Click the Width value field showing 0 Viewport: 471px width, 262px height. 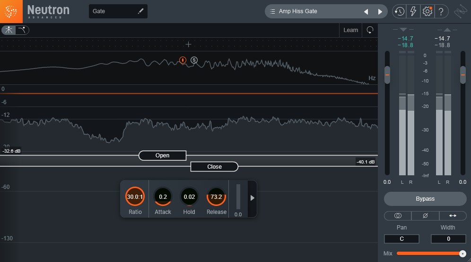(448, 238)
